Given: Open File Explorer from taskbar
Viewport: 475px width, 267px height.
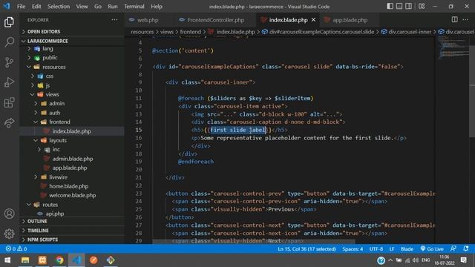Looking at the screenshot, I should (25, 260).
